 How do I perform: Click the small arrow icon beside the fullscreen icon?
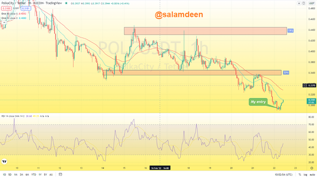[299, 3]
